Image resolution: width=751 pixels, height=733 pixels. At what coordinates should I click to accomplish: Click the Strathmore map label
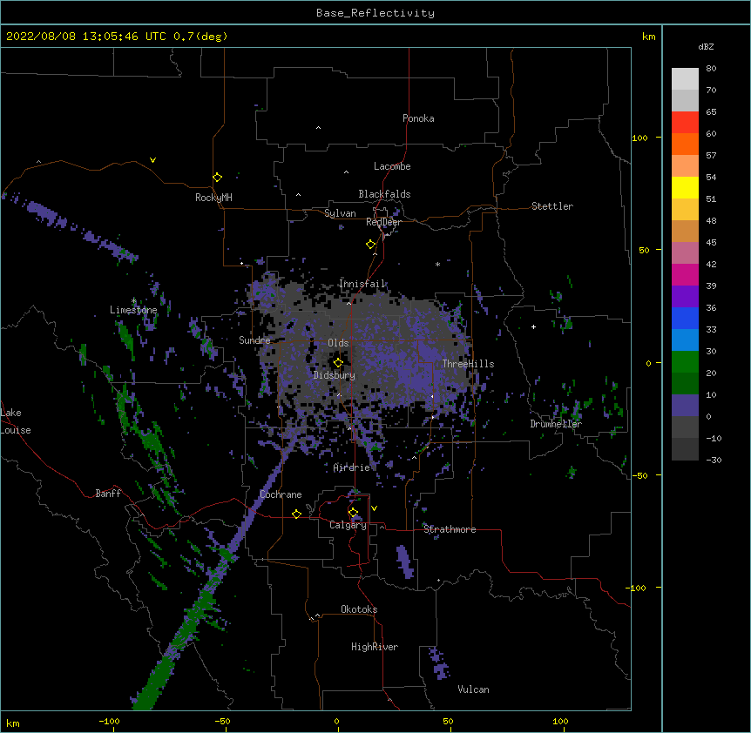(x=450, y=529)
